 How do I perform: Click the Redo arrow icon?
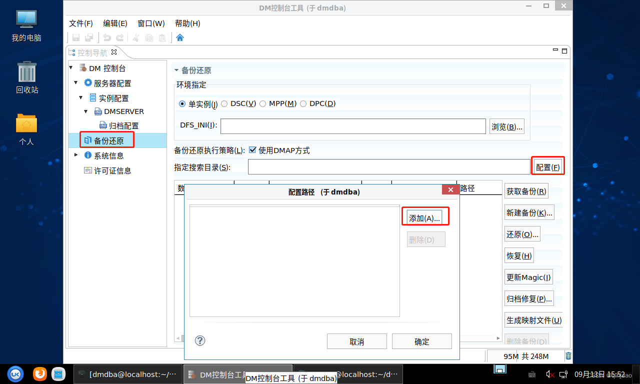(119, 37)
